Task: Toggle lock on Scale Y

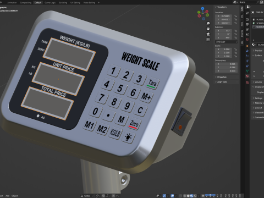Action: point(235,53)
